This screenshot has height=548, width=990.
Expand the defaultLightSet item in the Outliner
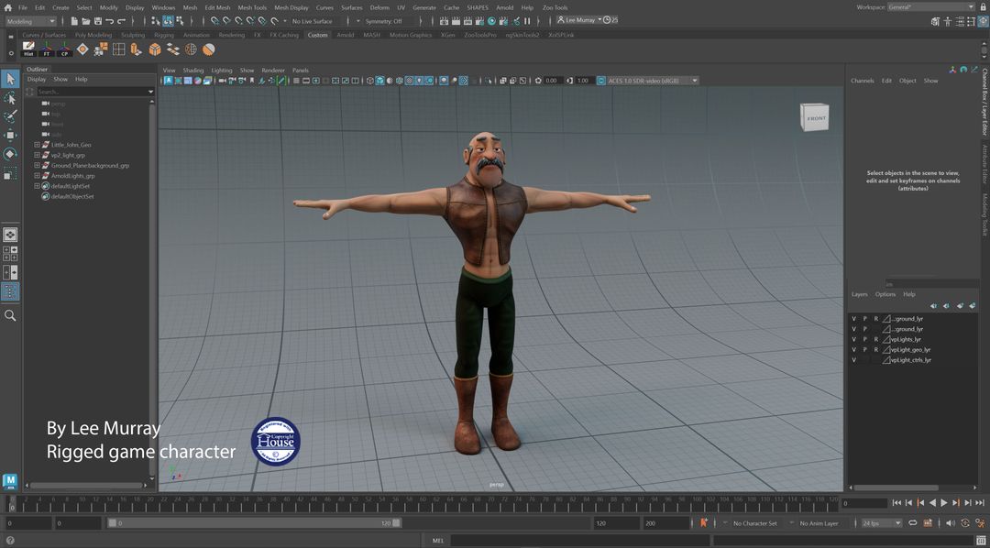coord(37,185)
